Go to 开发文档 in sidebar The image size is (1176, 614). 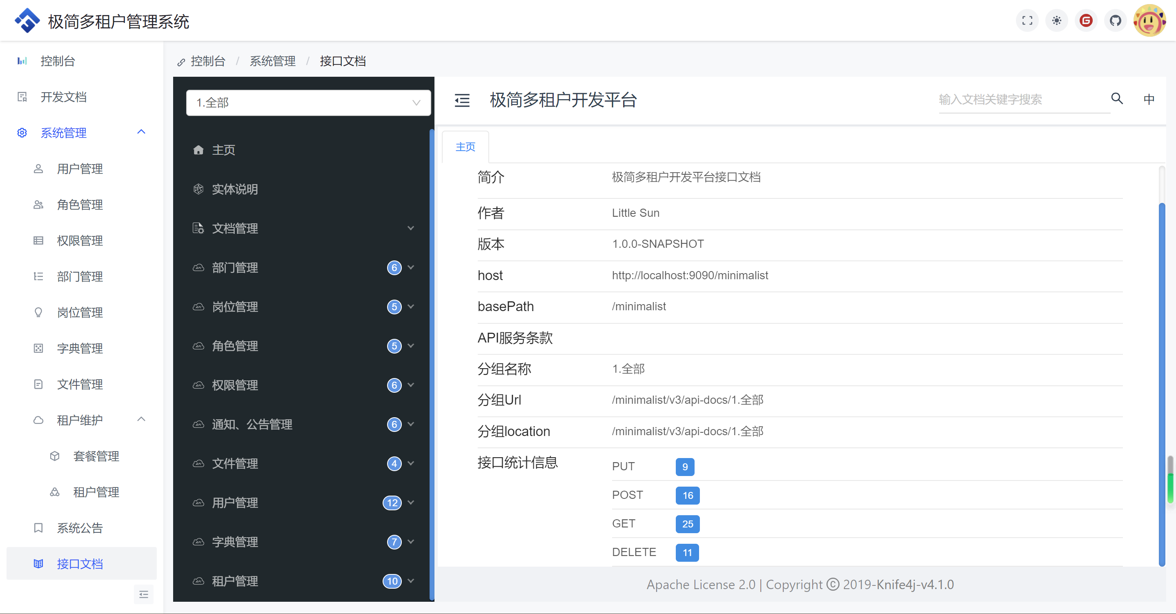pos(63,97)
